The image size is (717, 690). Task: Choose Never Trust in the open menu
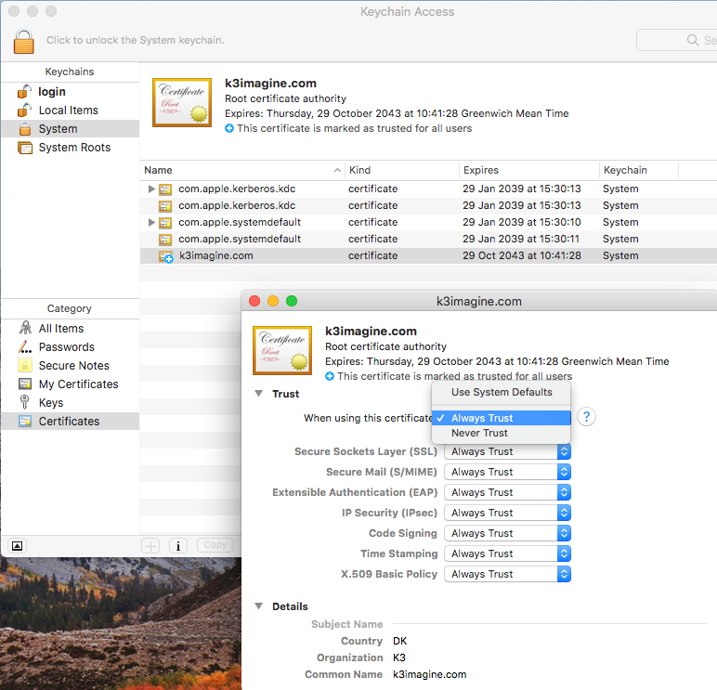pos(502,433)
